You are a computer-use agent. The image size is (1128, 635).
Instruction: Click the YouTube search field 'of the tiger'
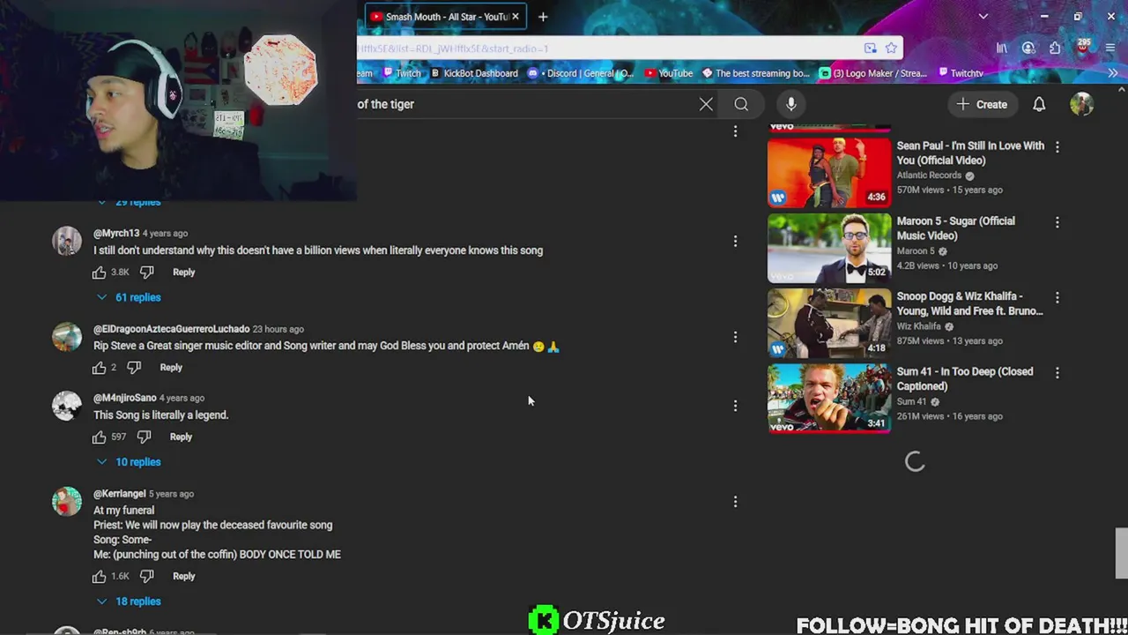pos(524,104)
